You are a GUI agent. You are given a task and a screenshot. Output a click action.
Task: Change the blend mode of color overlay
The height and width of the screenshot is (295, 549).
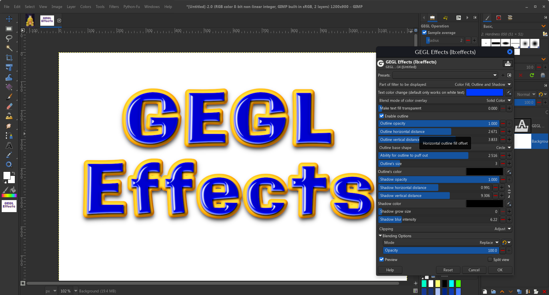(x=445, y=100)
